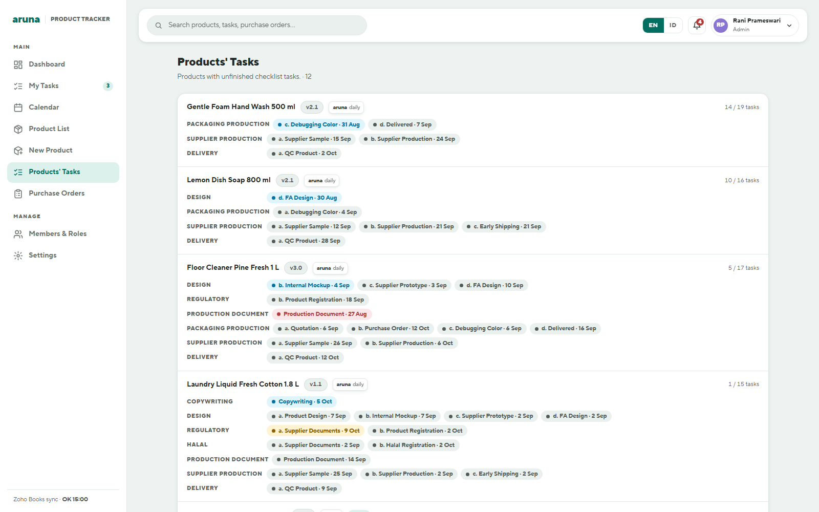Click the v3.0 version badge
This screenshot has width=819, height=512.
coord(296,268)
